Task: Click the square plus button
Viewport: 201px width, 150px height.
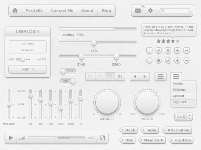Action: point(177,51)
